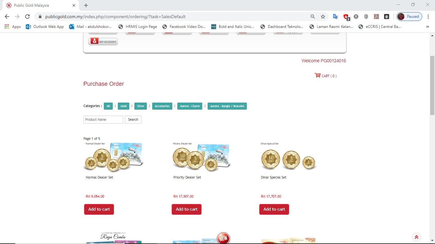Image resolution: width=435 pixels, height=244 pixels.
Task: Click the back-to-top double arrow icon
Action: pyautogui.click(x=416, y=237)
